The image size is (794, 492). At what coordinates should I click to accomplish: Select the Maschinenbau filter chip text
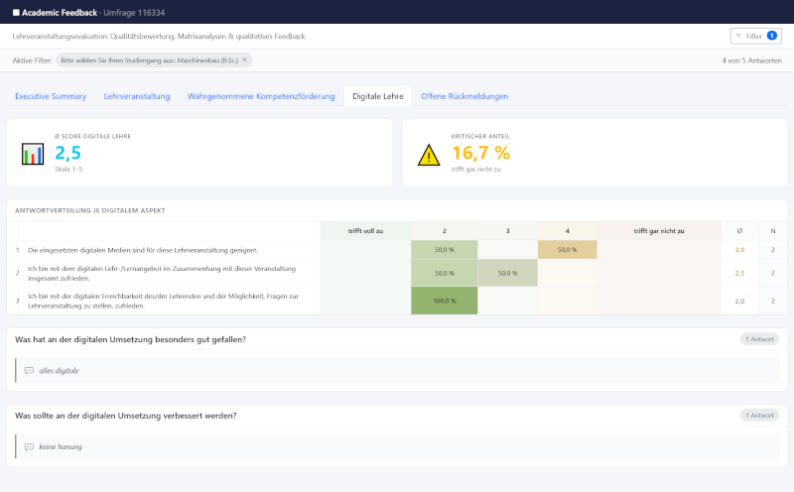click(150, 61)
